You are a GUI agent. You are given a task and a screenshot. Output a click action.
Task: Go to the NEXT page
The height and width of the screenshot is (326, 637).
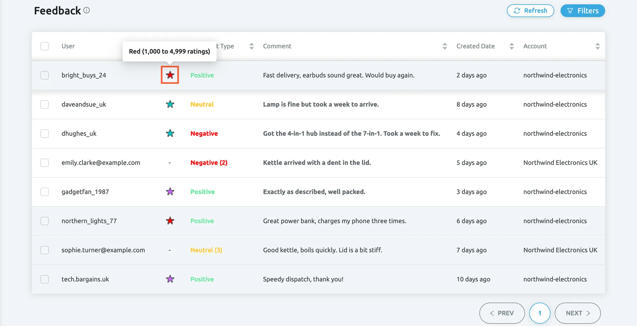[x=578, y=313]
